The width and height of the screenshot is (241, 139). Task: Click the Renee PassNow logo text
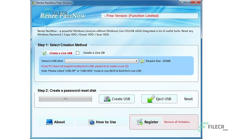tap(63, 16)
